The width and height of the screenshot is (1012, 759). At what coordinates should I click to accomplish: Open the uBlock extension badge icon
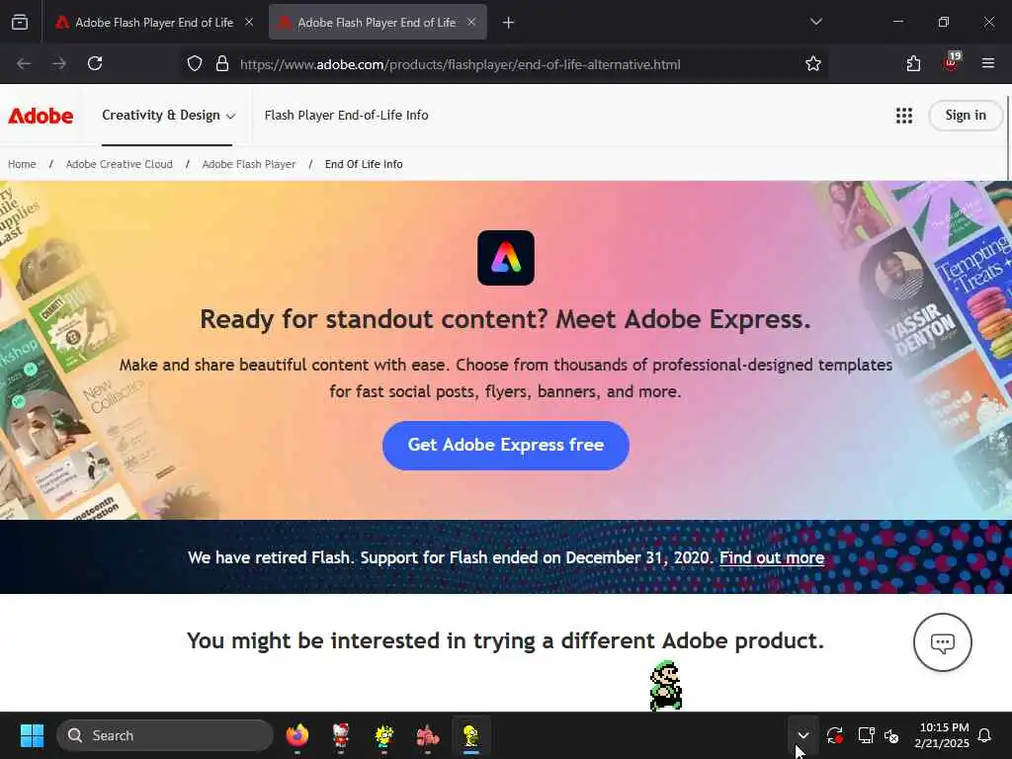point(952,62)
